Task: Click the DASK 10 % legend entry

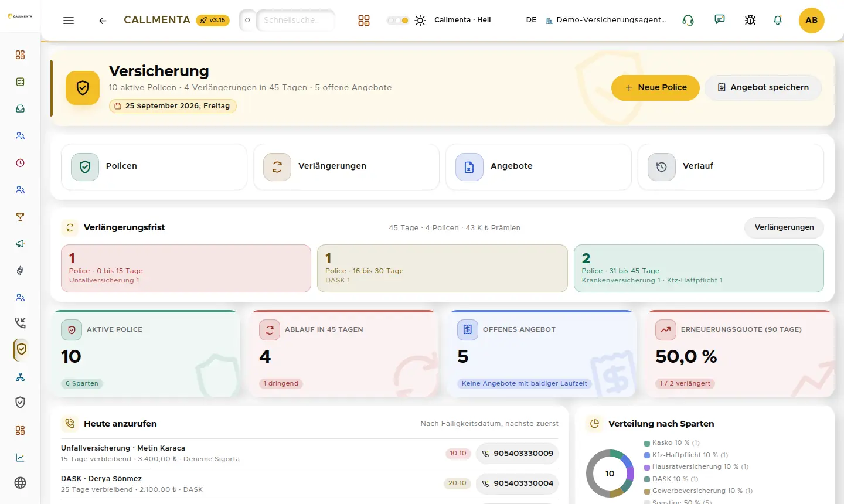Action: pyautogui.click(x=672, y=479)
